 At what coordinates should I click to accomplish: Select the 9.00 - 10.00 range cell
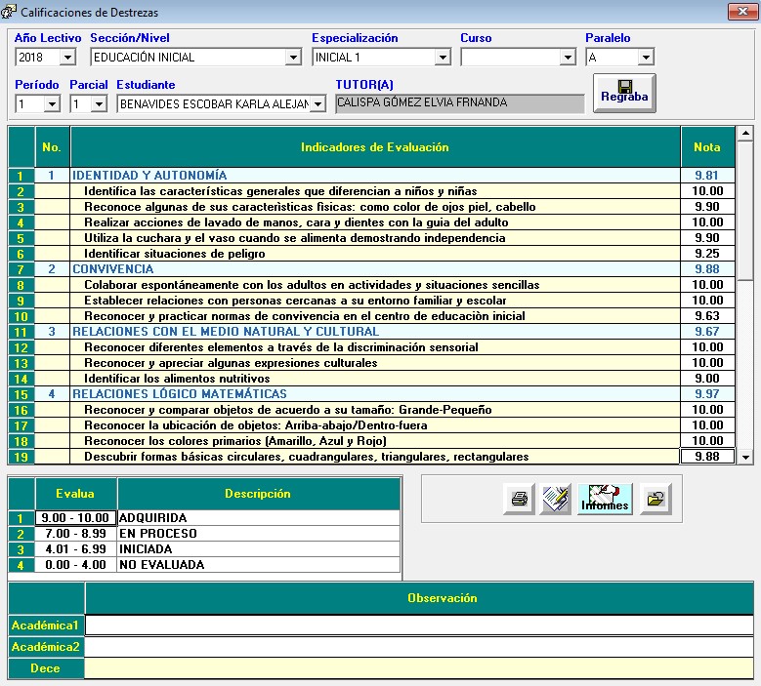click(76, 518)
